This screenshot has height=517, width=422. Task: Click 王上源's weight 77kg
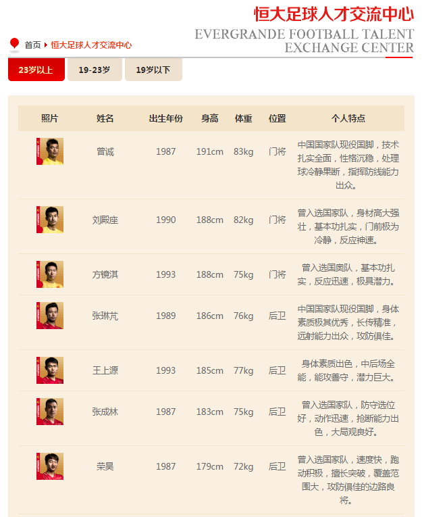click(x=244, y=370)
